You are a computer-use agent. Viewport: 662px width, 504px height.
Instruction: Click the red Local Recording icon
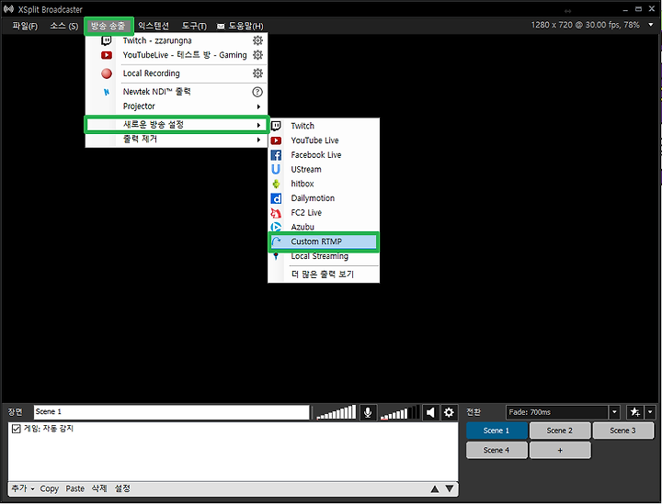pos(107,73)
